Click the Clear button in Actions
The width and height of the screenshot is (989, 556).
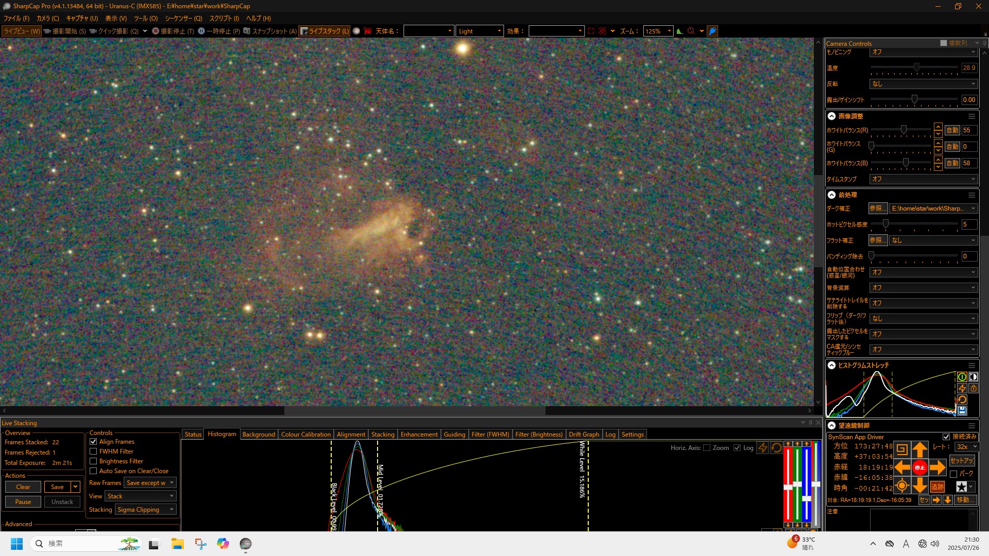[x=23, y=487]
